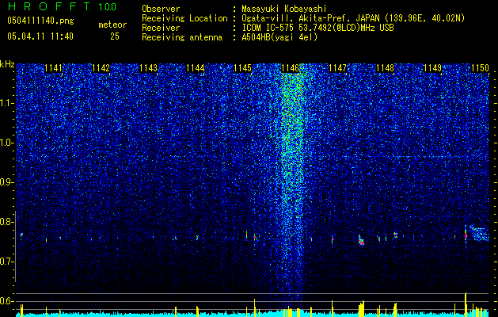The height and width of the screenshot is (317, 498).
Task: Click the 1142 time marker
Action: tap(101, 68)
